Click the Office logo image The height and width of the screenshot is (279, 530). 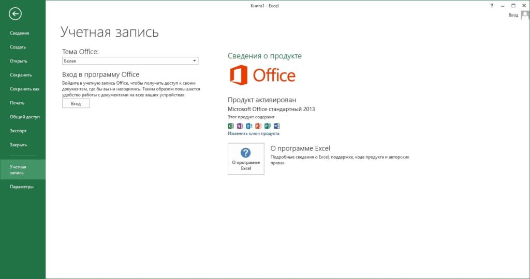click(262, 75)
